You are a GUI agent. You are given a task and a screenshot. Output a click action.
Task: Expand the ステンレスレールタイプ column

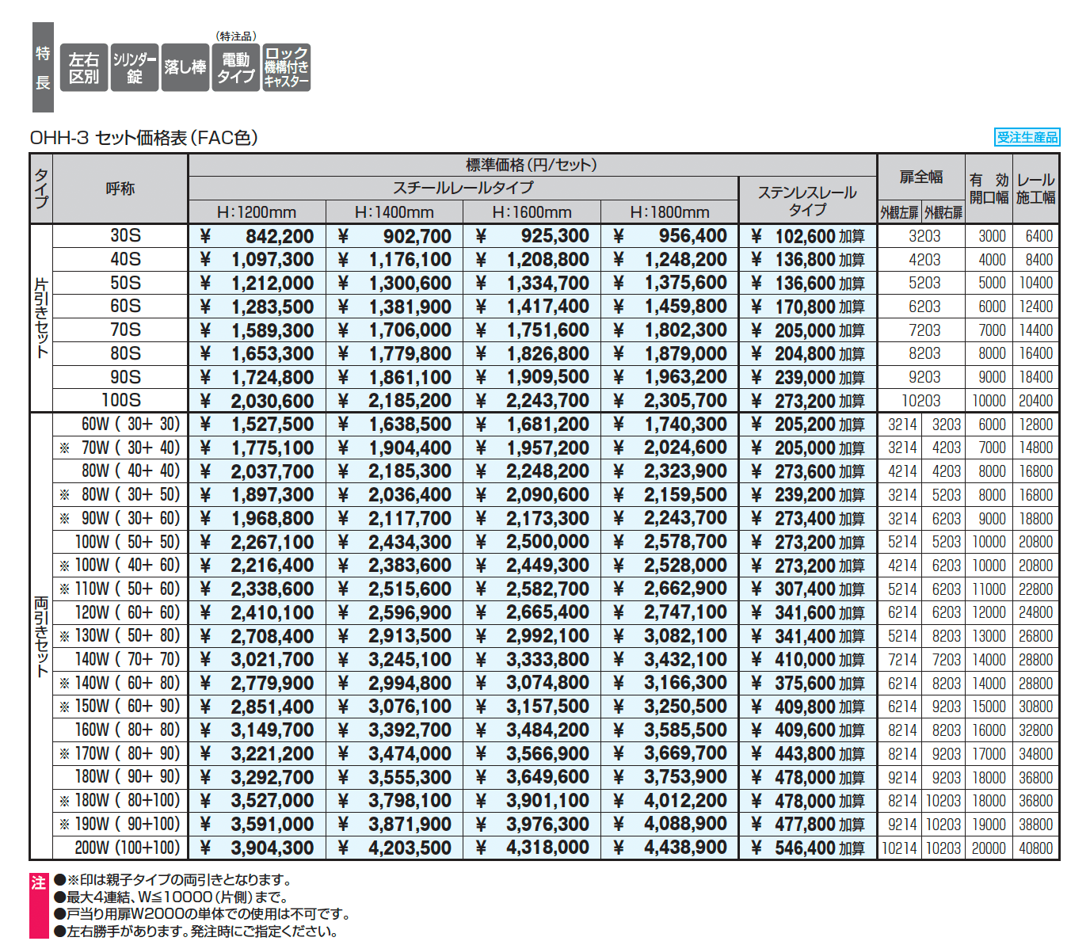pyautogui.click(x=807, y=198)
